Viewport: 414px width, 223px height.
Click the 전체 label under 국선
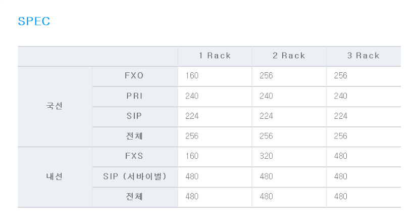click(x=134, y=136)
